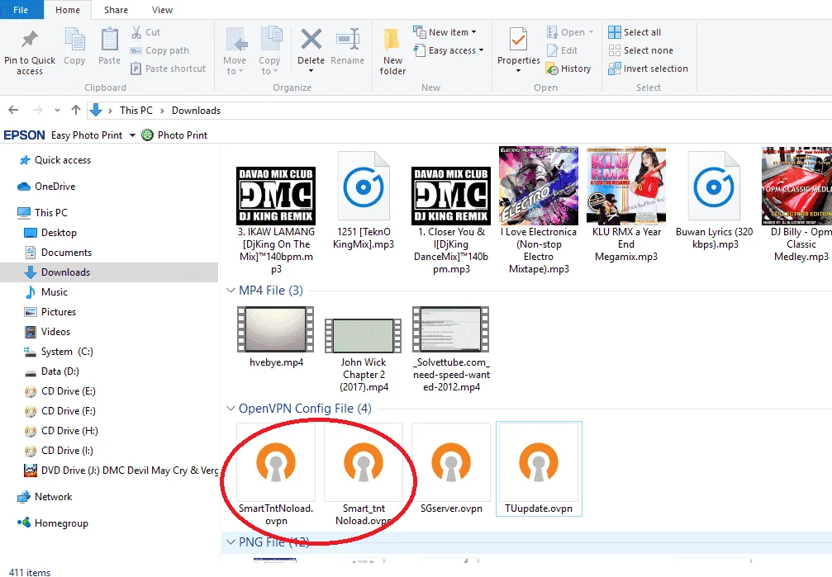Click the EPSON Photo Print icon
This screenshot has width=832, height=577.
[147, 135]
